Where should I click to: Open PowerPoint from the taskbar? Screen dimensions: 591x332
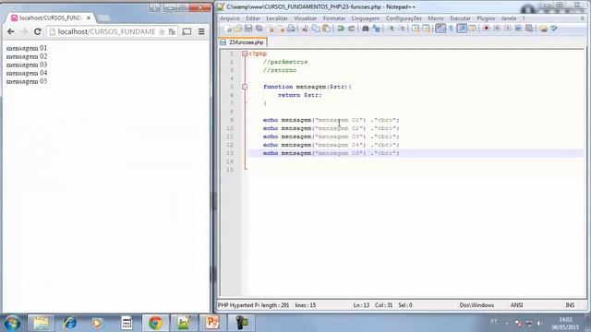pos(211,323)
